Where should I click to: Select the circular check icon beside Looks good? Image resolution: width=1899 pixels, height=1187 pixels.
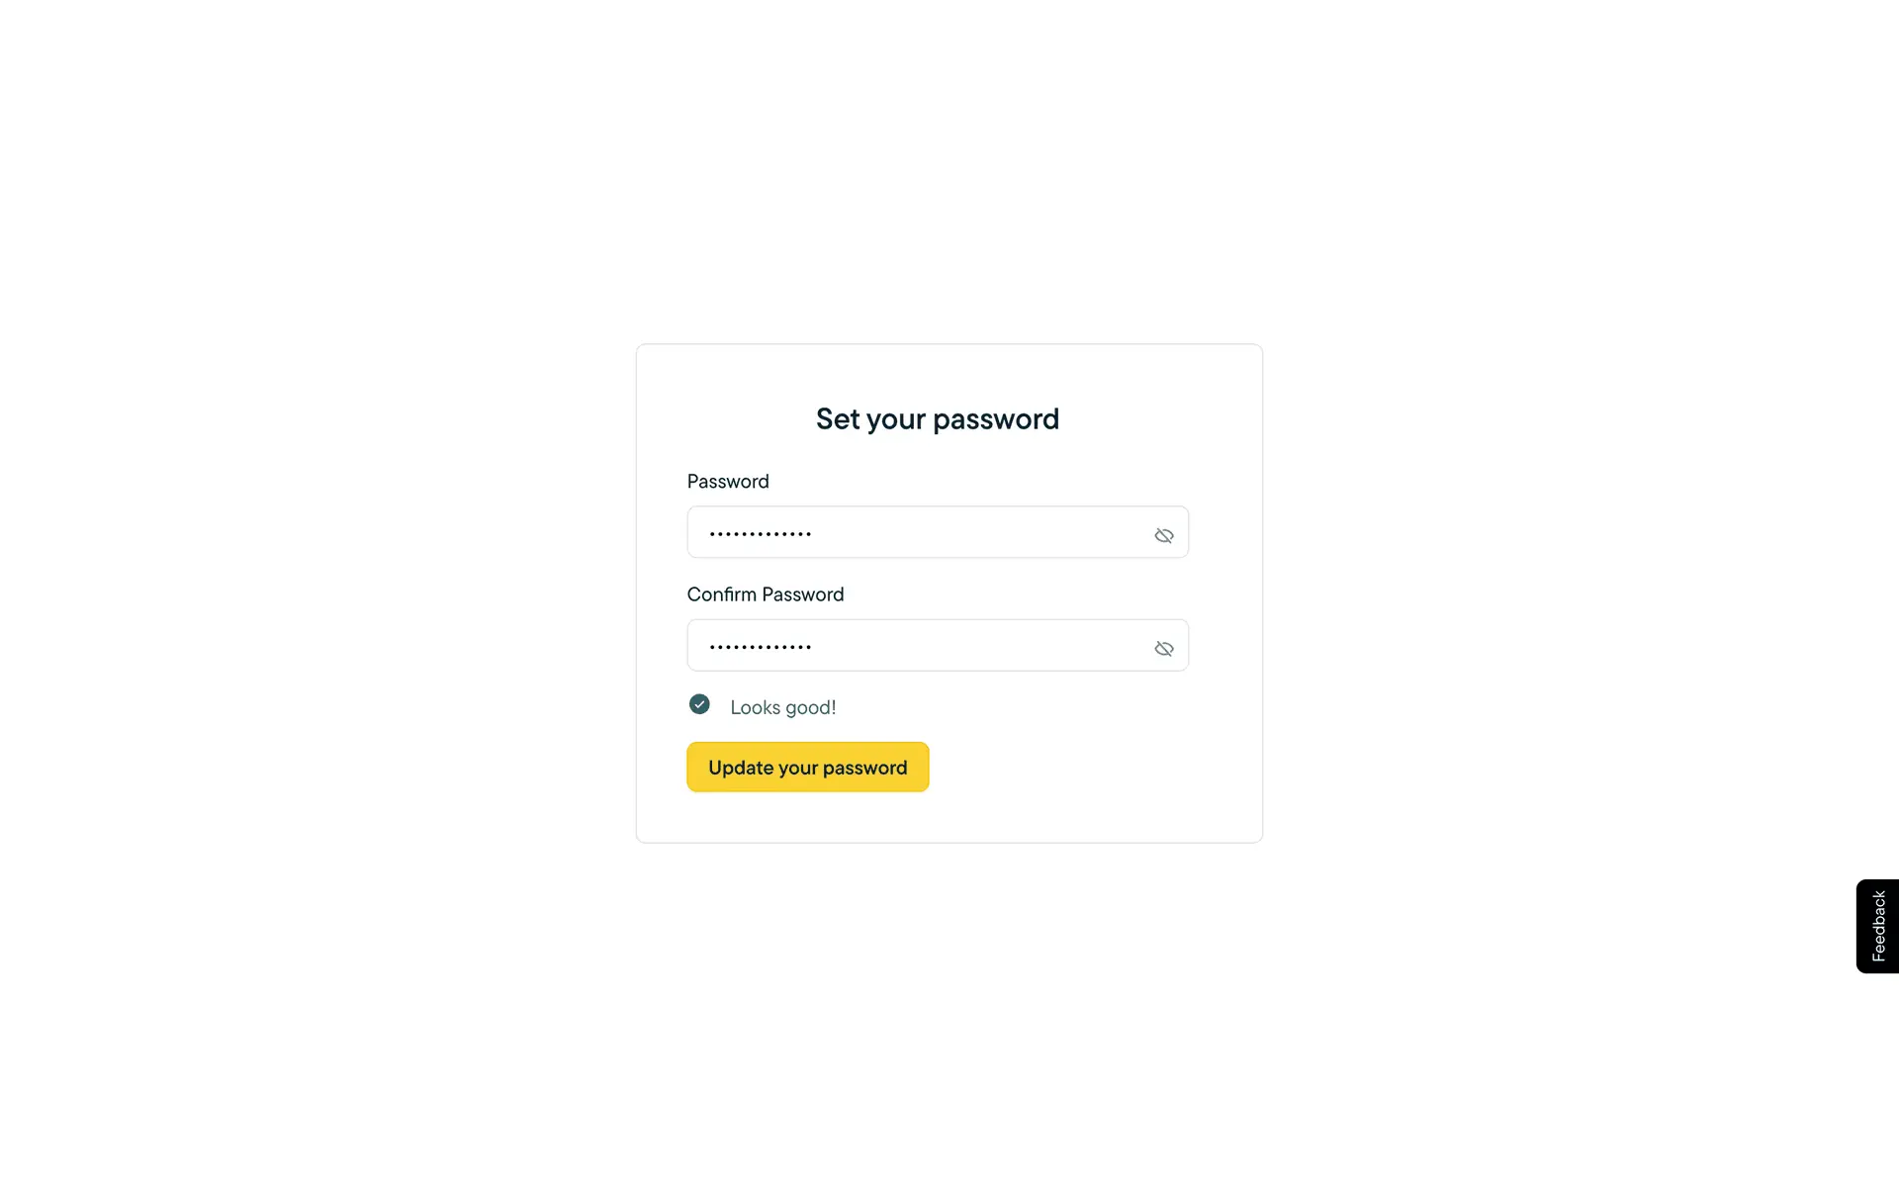pos(699,704)
